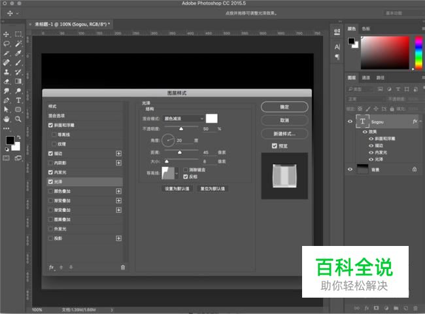Click the fx menu icon in dialog footer

[x=52, y=268]
